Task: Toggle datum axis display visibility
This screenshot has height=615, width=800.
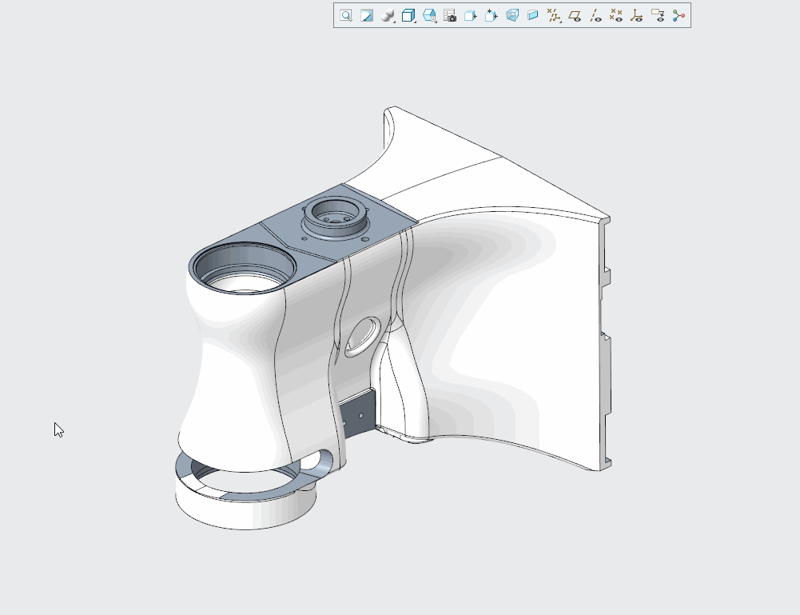Action: [595, 15]
